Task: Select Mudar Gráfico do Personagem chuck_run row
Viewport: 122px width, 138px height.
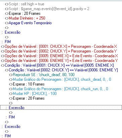Action: 58,89
